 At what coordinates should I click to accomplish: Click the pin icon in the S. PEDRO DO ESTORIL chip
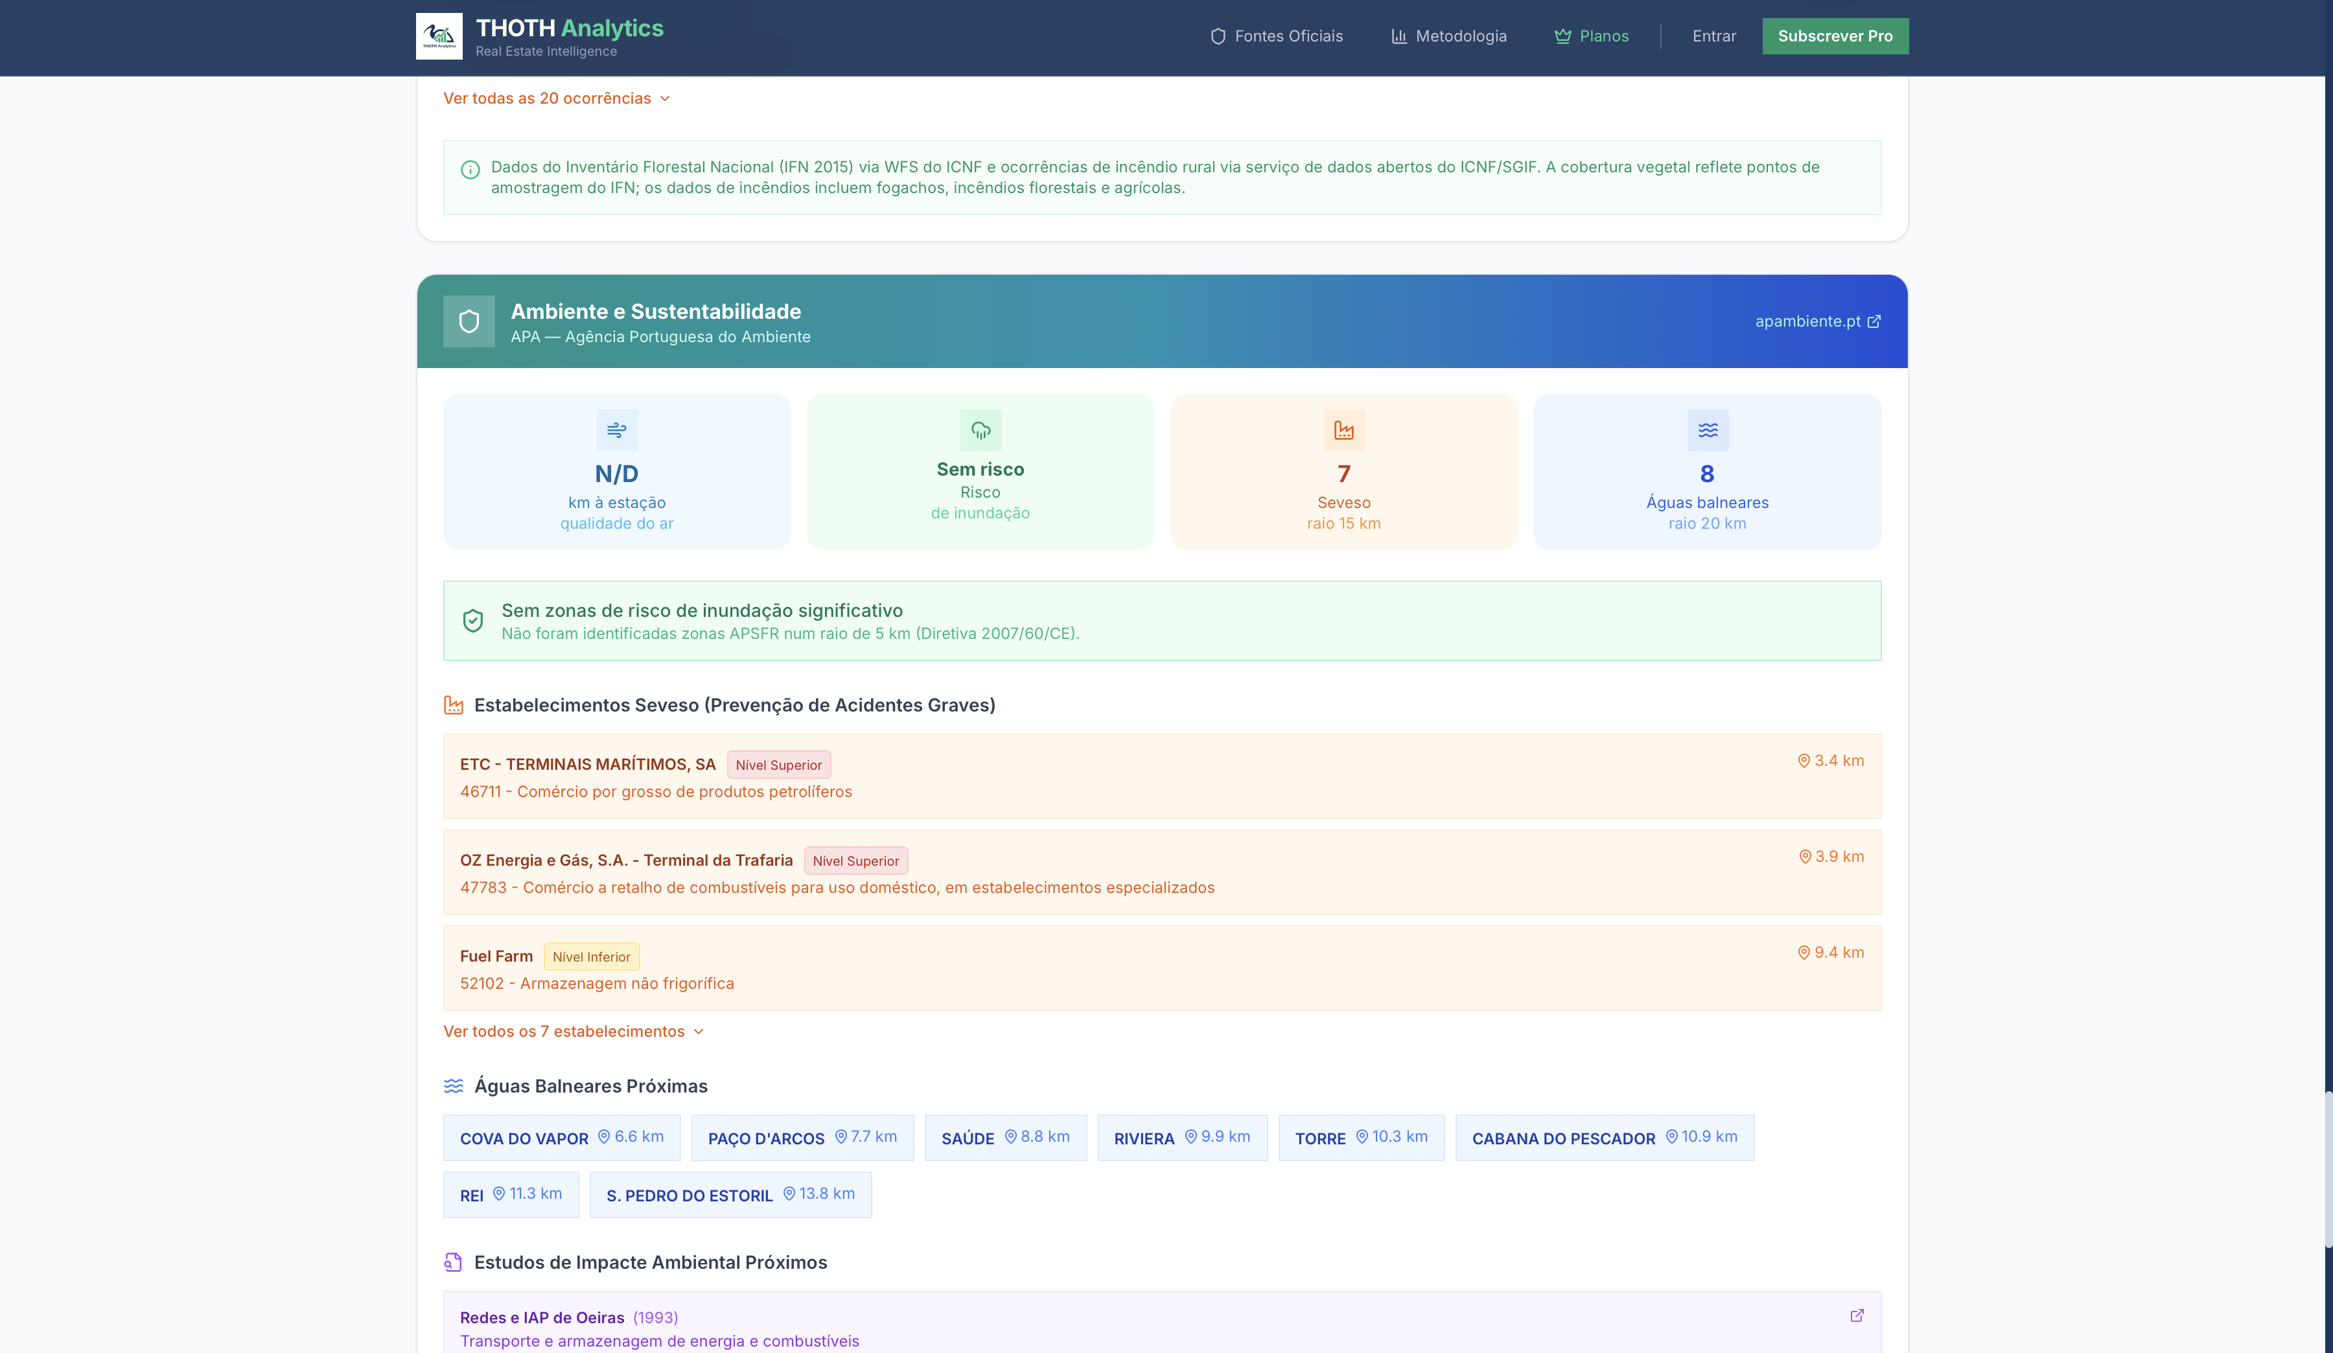click(x=789, y=1194)
